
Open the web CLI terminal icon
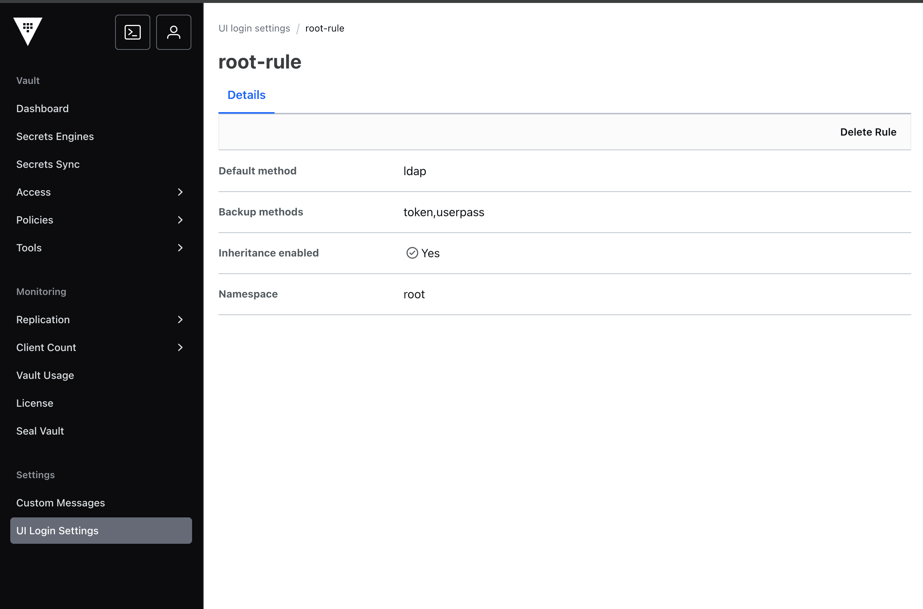(x=132, y=32)
